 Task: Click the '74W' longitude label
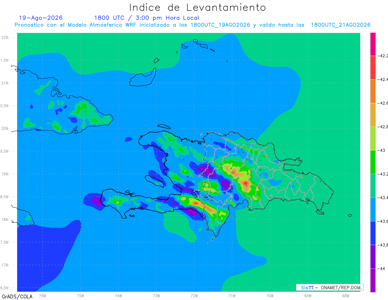[118, 295]
